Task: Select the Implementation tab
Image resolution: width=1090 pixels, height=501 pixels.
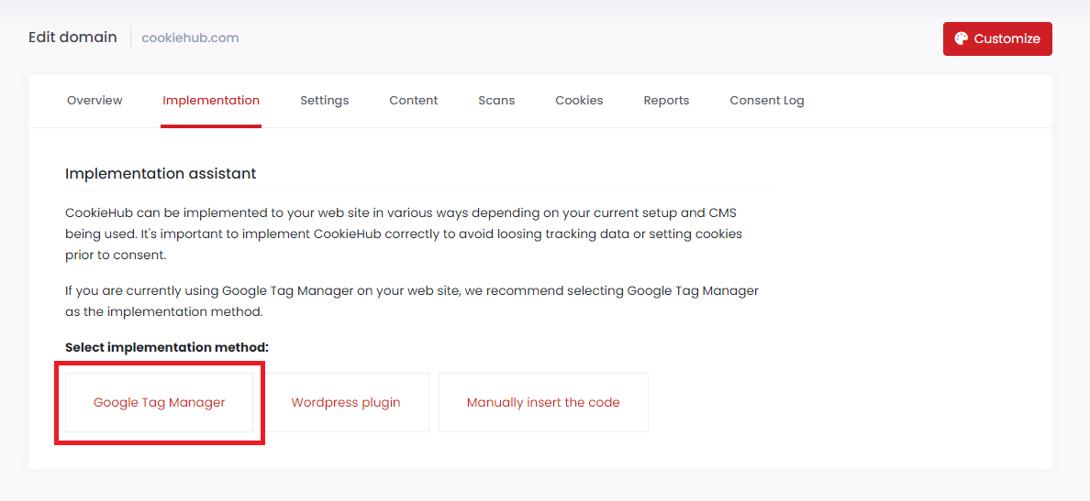Action: pos(211,101)
